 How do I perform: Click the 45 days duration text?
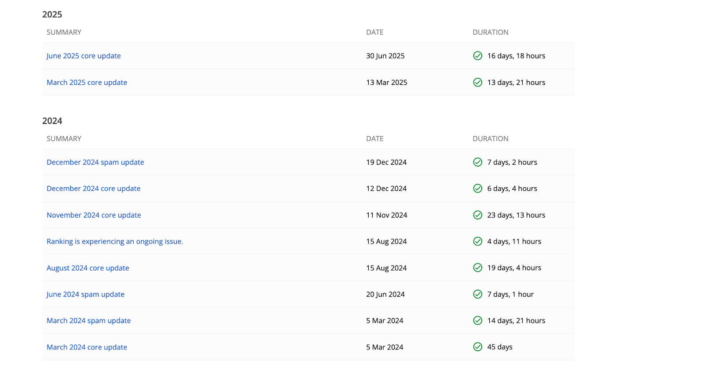[500, 347]
